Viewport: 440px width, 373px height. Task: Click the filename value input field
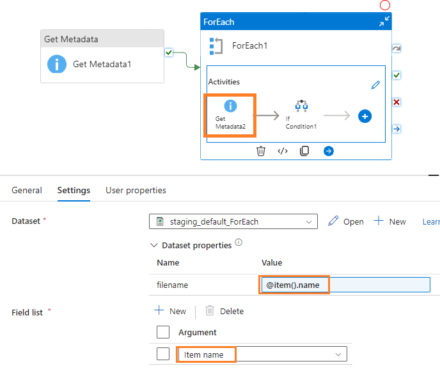(x=379, y=285)
